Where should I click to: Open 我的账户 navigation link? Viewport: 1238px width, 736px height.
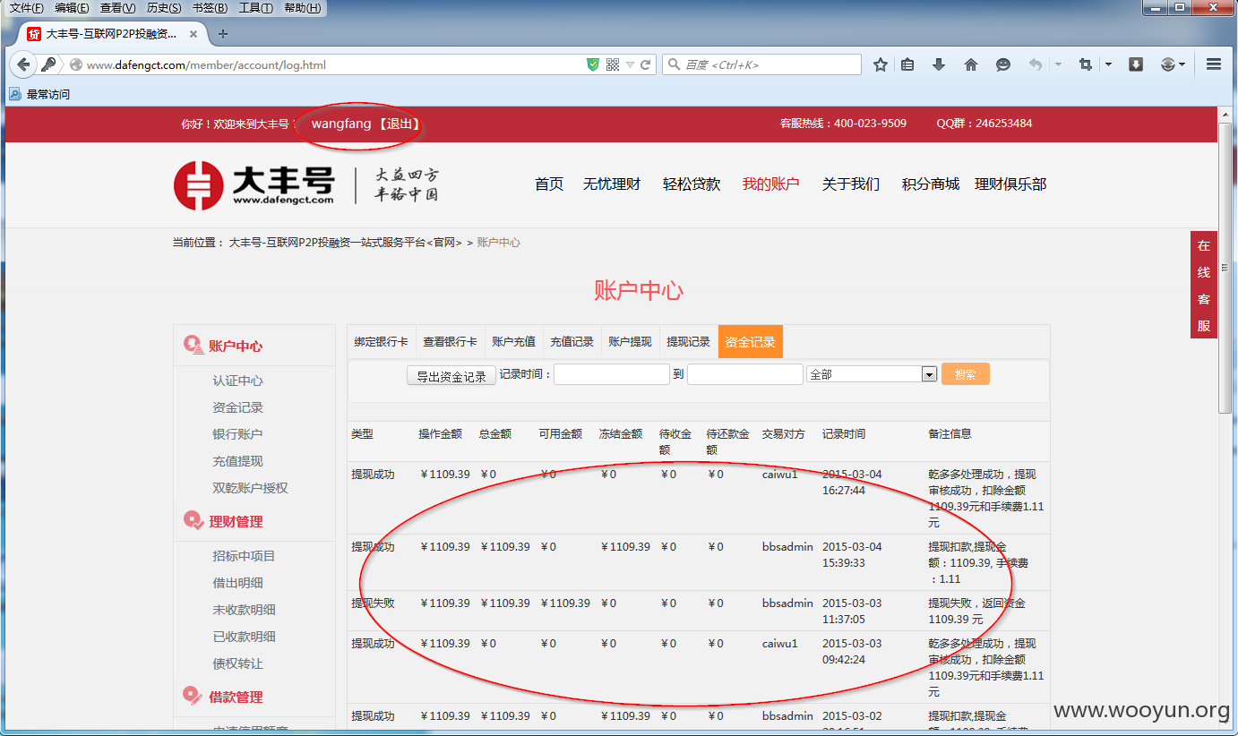point(770,184)
